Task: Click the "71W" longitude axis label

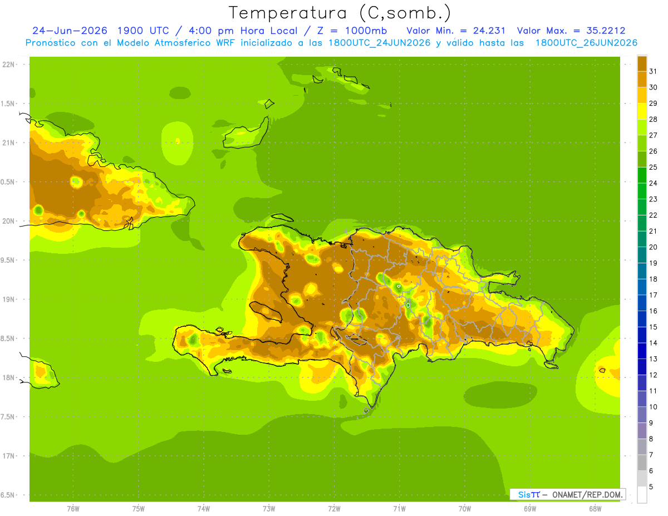Action: (x=399, y=509)
